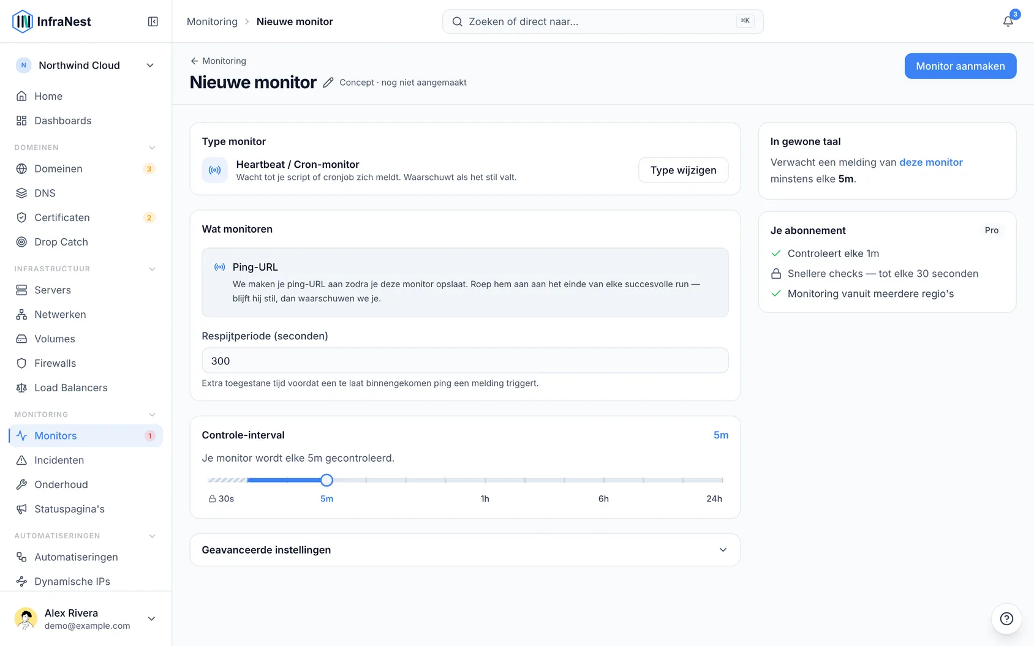Click the pencil icon to rename monitor
Viewport: 1034px width, 646px height.
coord(328,83)
